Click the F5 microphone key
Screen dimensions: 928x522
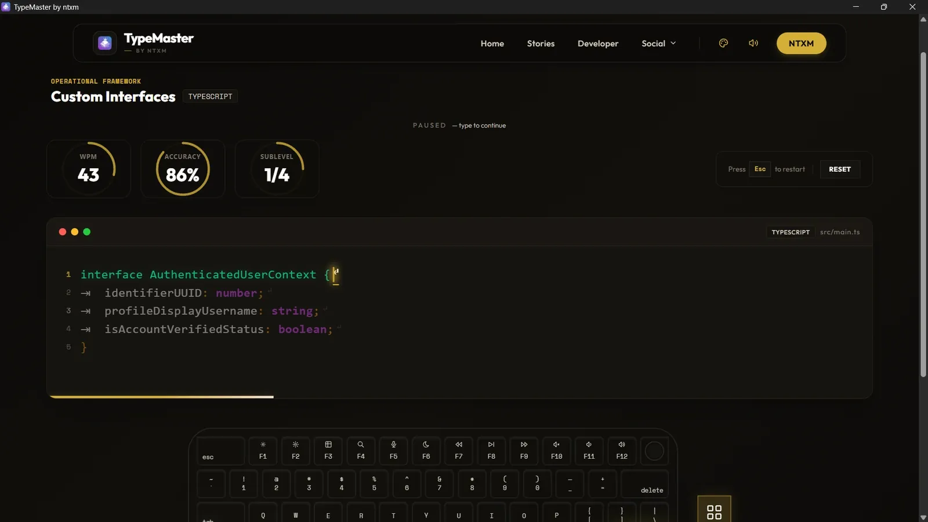393,451
